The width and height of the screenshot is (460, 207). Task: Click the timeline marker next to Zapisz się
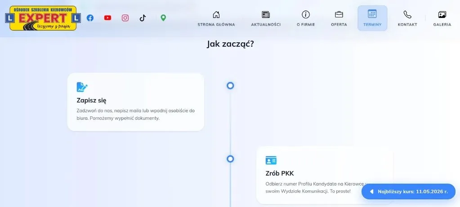coord(230,85)
